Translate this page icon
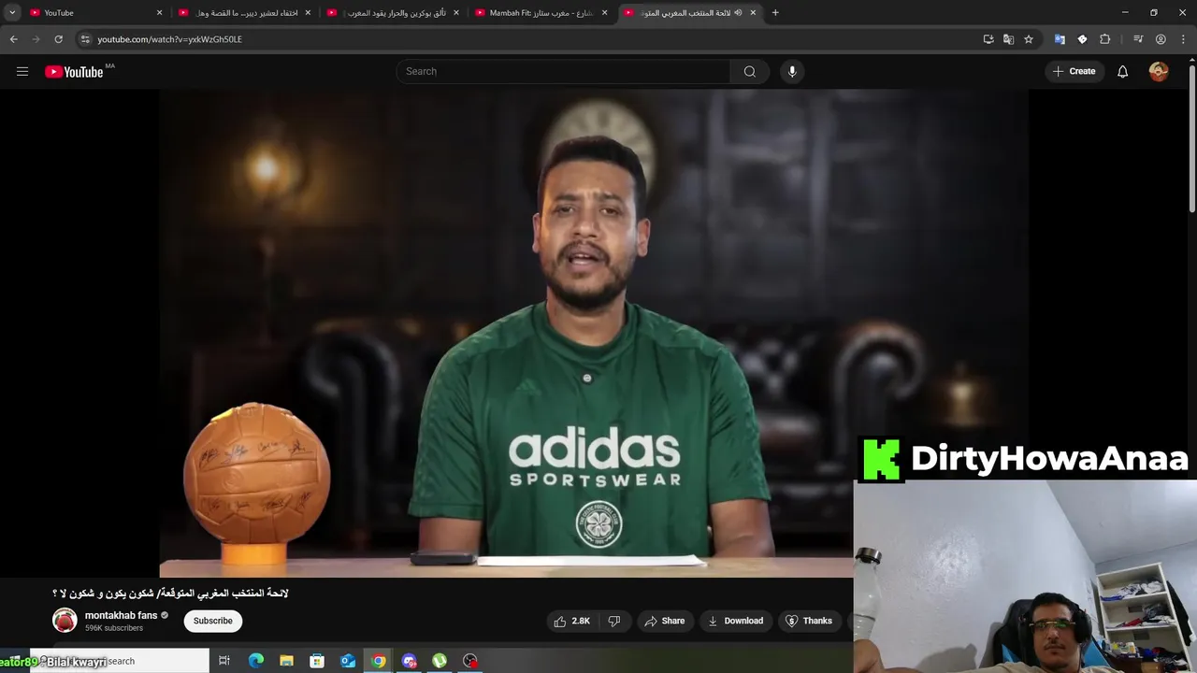 1008,39
